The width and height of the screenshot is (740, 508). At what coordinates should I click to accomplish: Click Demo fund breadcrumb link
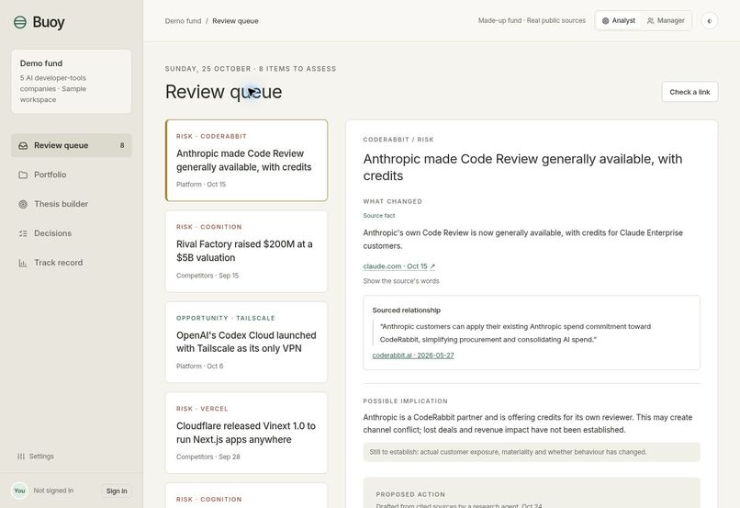click(x=183, y=21)
